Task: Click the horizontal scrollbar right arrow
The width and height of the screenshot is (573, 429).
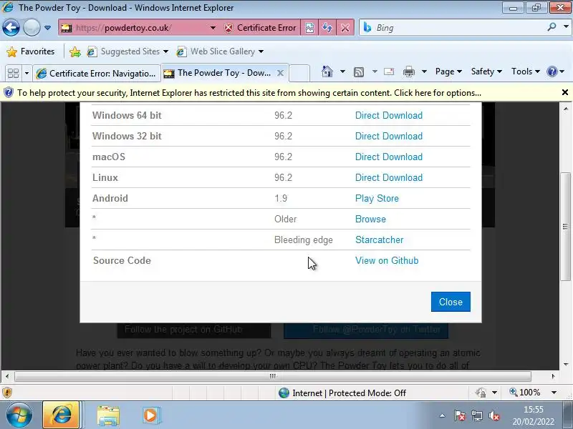Action: [x=553, y=376]
